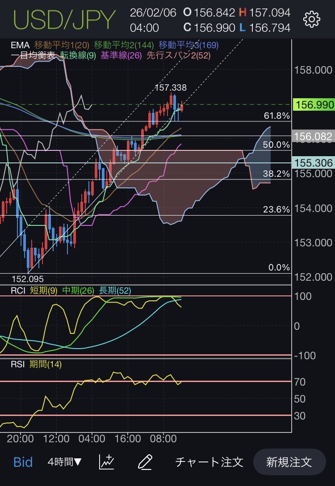Toggle Bid price display

tap(23, 461)
